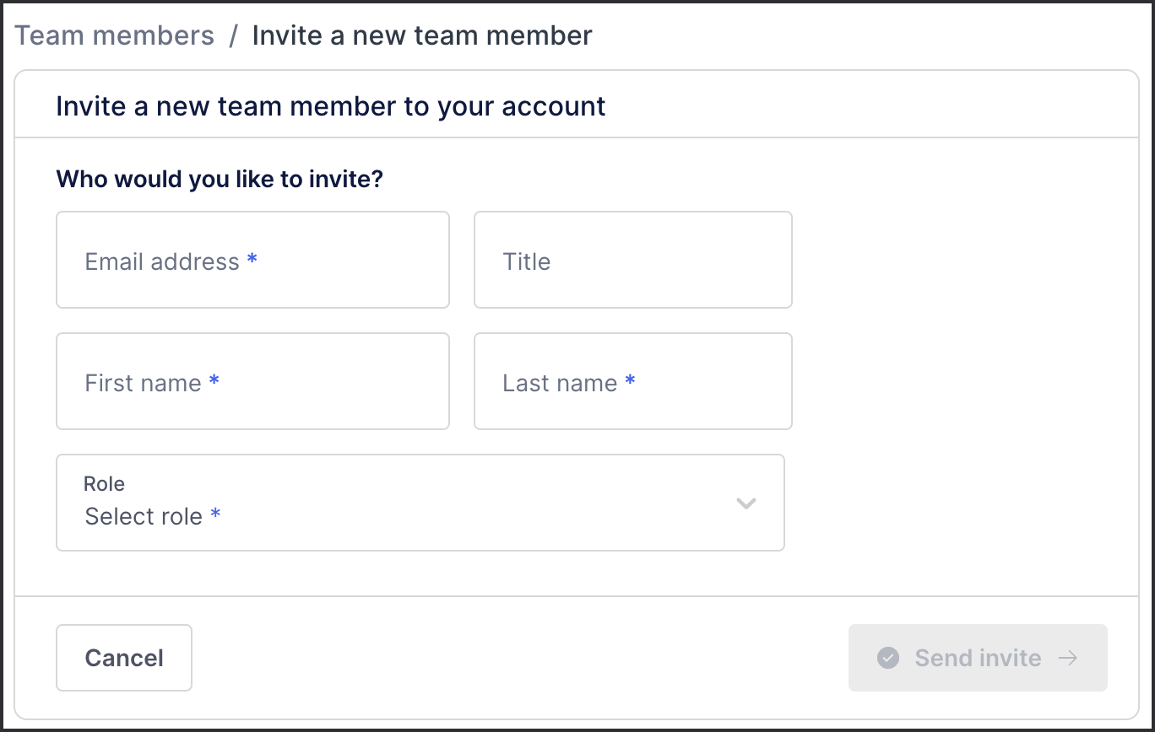Cancel the invitation form

[x=124, y=658]
